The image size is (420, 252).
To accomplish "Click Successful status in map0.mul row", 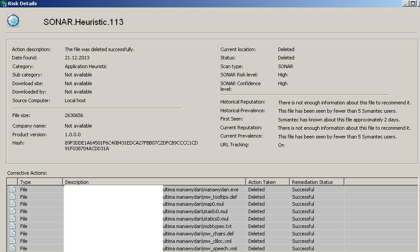I will [303, 204].
